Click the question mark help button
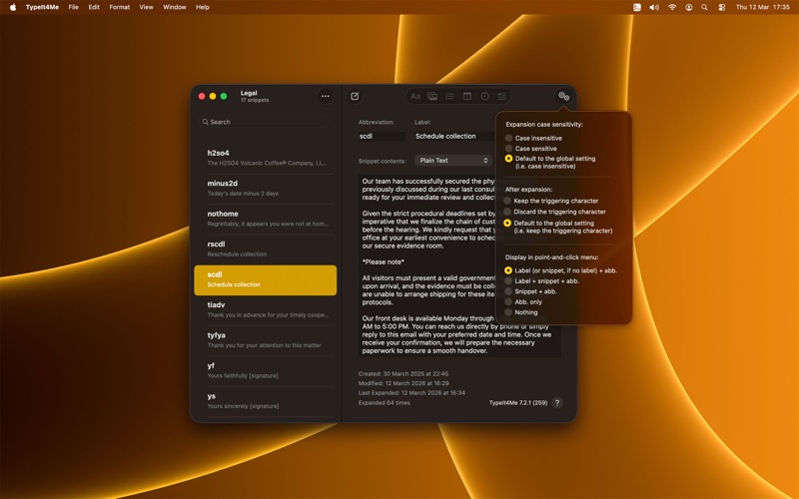This screenshot has height=499, width=799. 557,403
